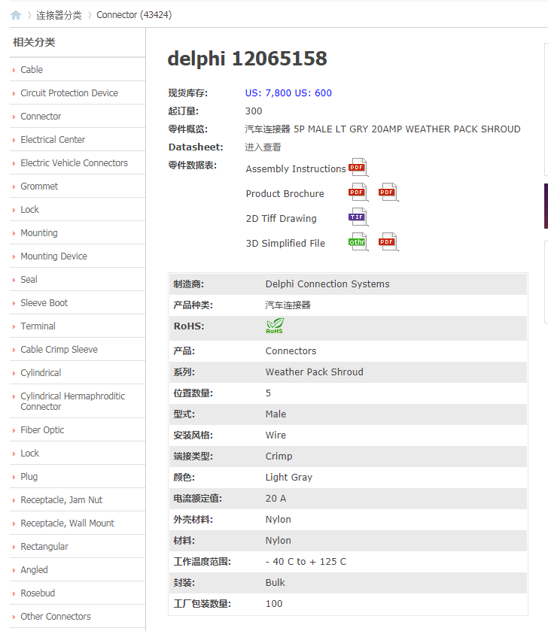
Task: Open Cable Crimp Sleeve category
Action: [x=59, y=350]
